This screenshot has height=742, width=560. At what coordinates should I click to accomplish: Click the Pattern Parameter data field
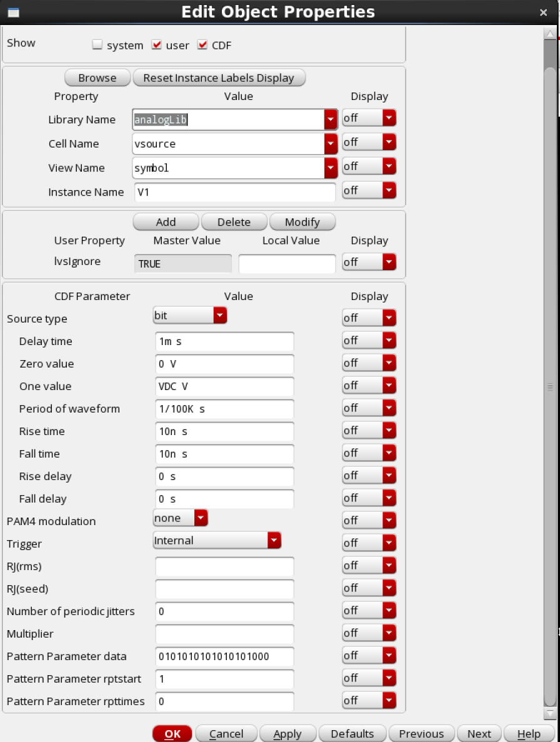[224, 656]
